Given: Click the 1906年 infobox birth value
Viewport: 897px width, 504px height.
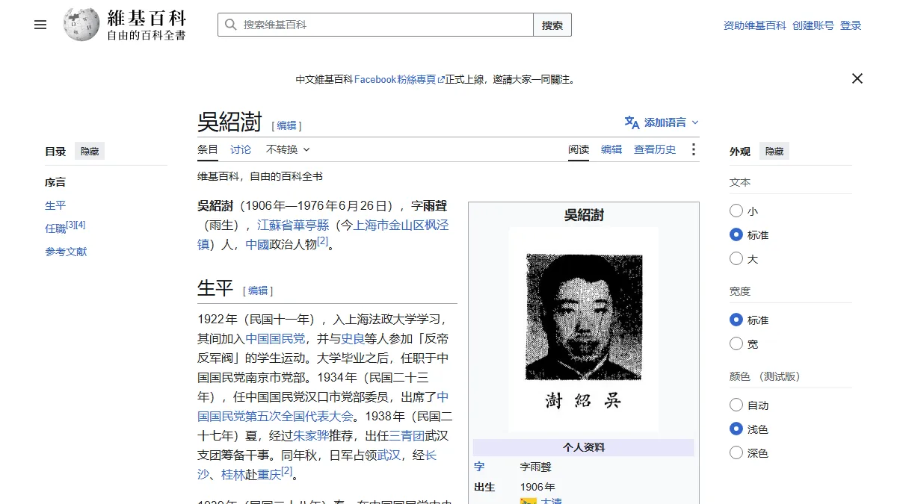Looking at the screenshot, I should click(537, 487).
